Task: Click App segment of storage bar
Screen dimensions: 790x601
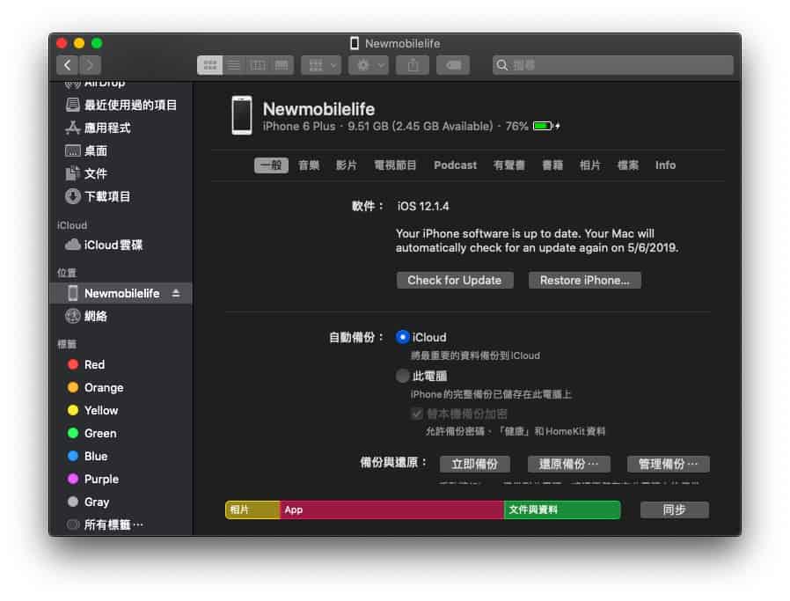Action: point(391,509)
